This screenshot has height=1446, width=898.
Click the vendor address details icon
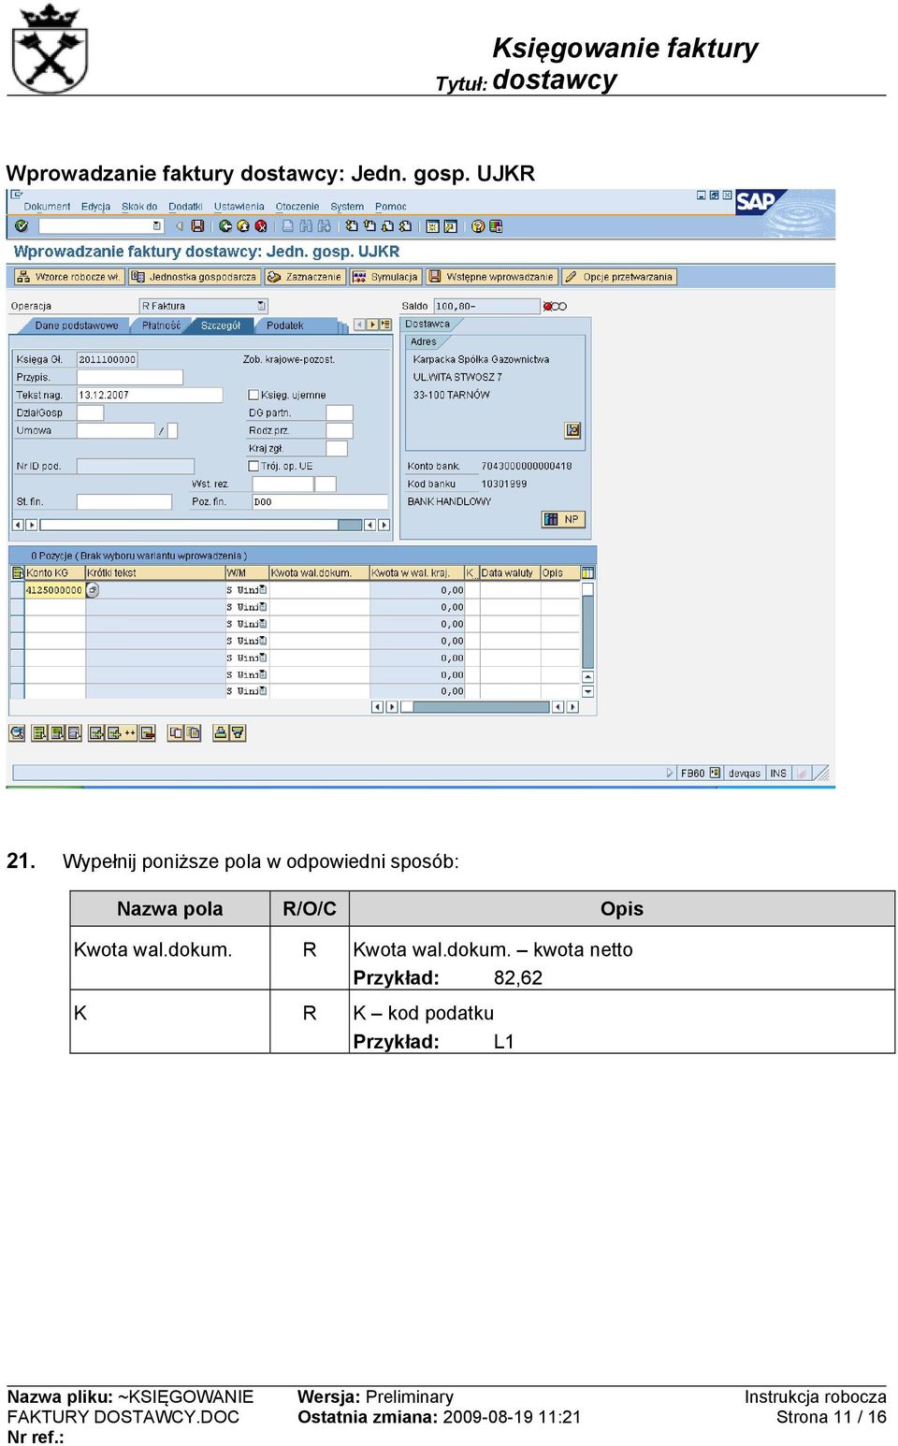pyautogui.click(x=572, y=430)
